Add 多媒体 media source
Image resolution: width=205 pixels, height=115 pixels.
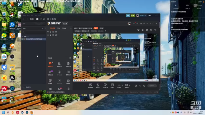point(112,86)
